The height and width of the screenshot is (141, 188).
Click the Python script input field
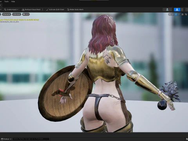pyautogui.click(x=31, y=139)
